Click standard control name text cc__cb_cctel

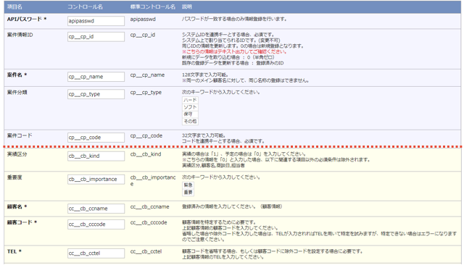[146, 251]
